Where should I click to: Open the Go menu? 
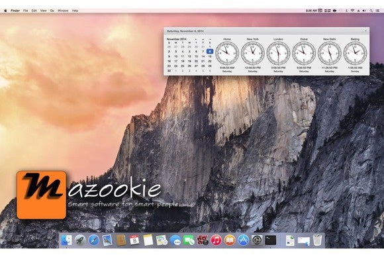52,11
